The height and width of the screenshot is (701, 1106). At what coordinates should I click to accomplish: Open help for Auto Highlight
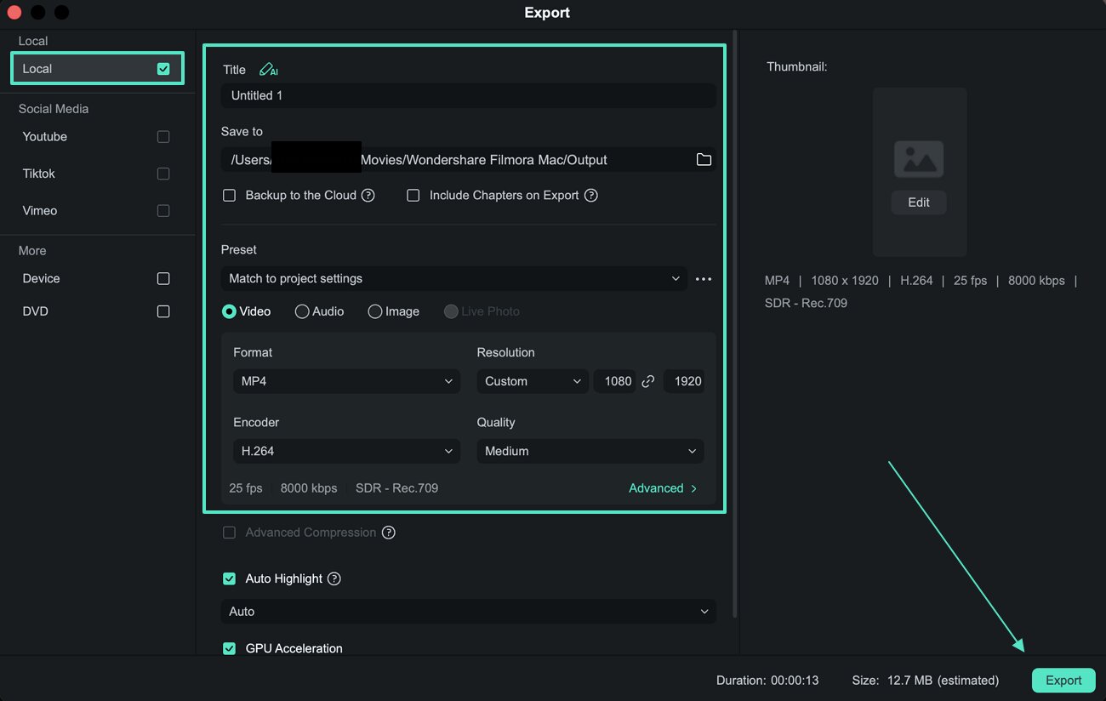coord(334,578)
